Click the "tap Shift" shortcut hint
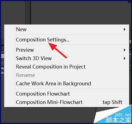The image size is (132, 124). [112, 102]
